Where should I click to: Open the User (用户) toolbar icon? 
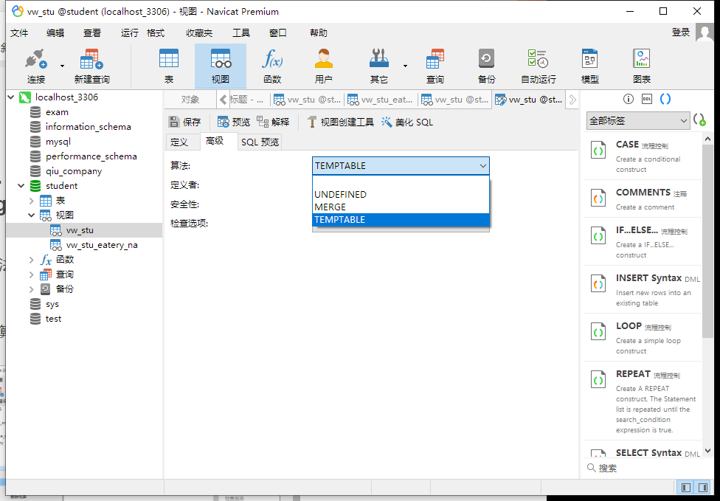click(x=324, y=66)
